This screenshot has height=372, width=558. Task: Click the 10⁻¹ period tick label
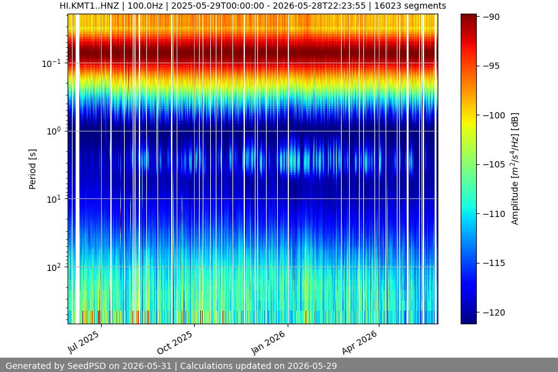[x=51, y=63]
